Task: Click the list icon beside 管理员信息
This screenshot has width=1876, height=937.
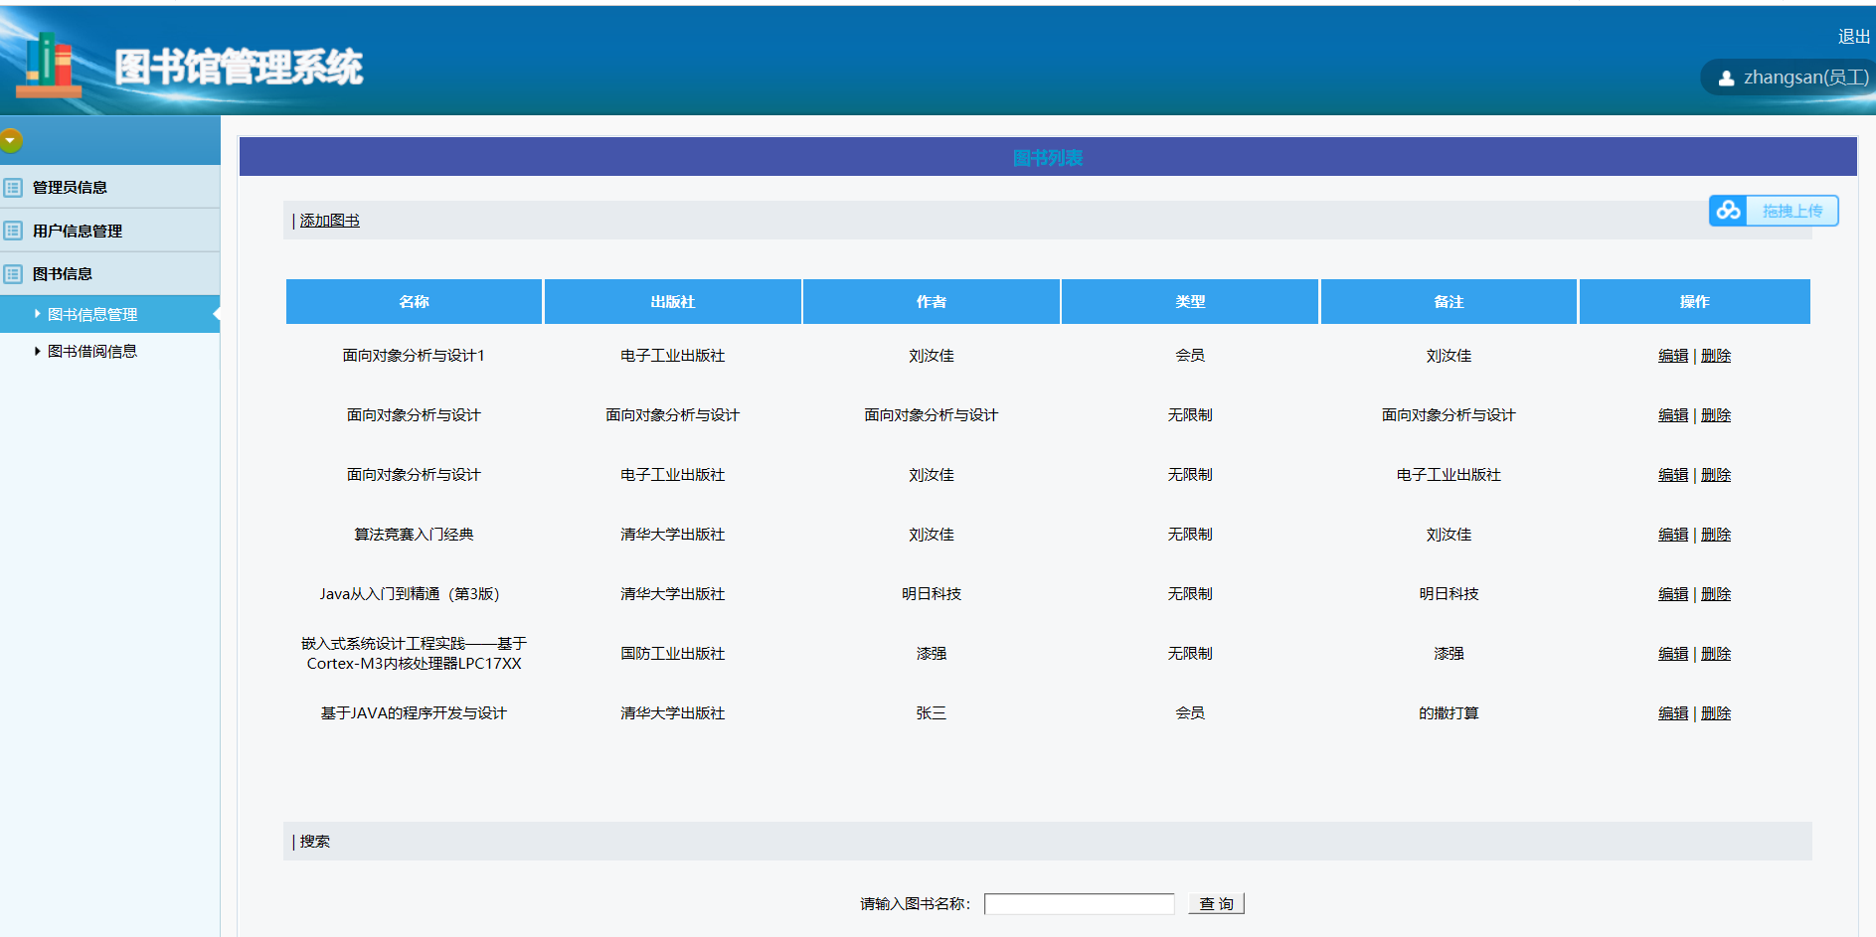Action: [x=13, y=188]
